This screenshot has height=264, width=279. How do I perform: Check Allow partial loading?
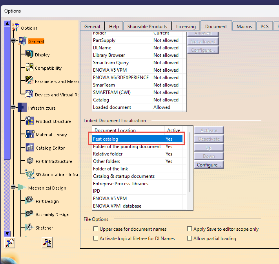tap(190, 238)
